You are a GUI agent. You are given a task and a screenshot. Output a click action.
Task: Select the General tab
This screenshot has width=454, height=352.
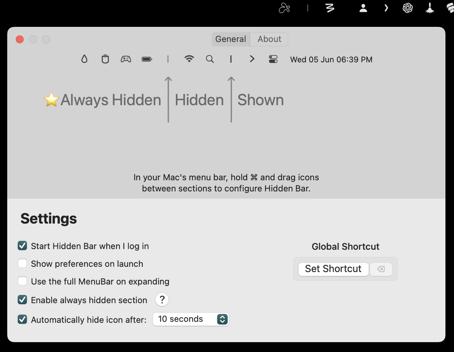point(230,39)
